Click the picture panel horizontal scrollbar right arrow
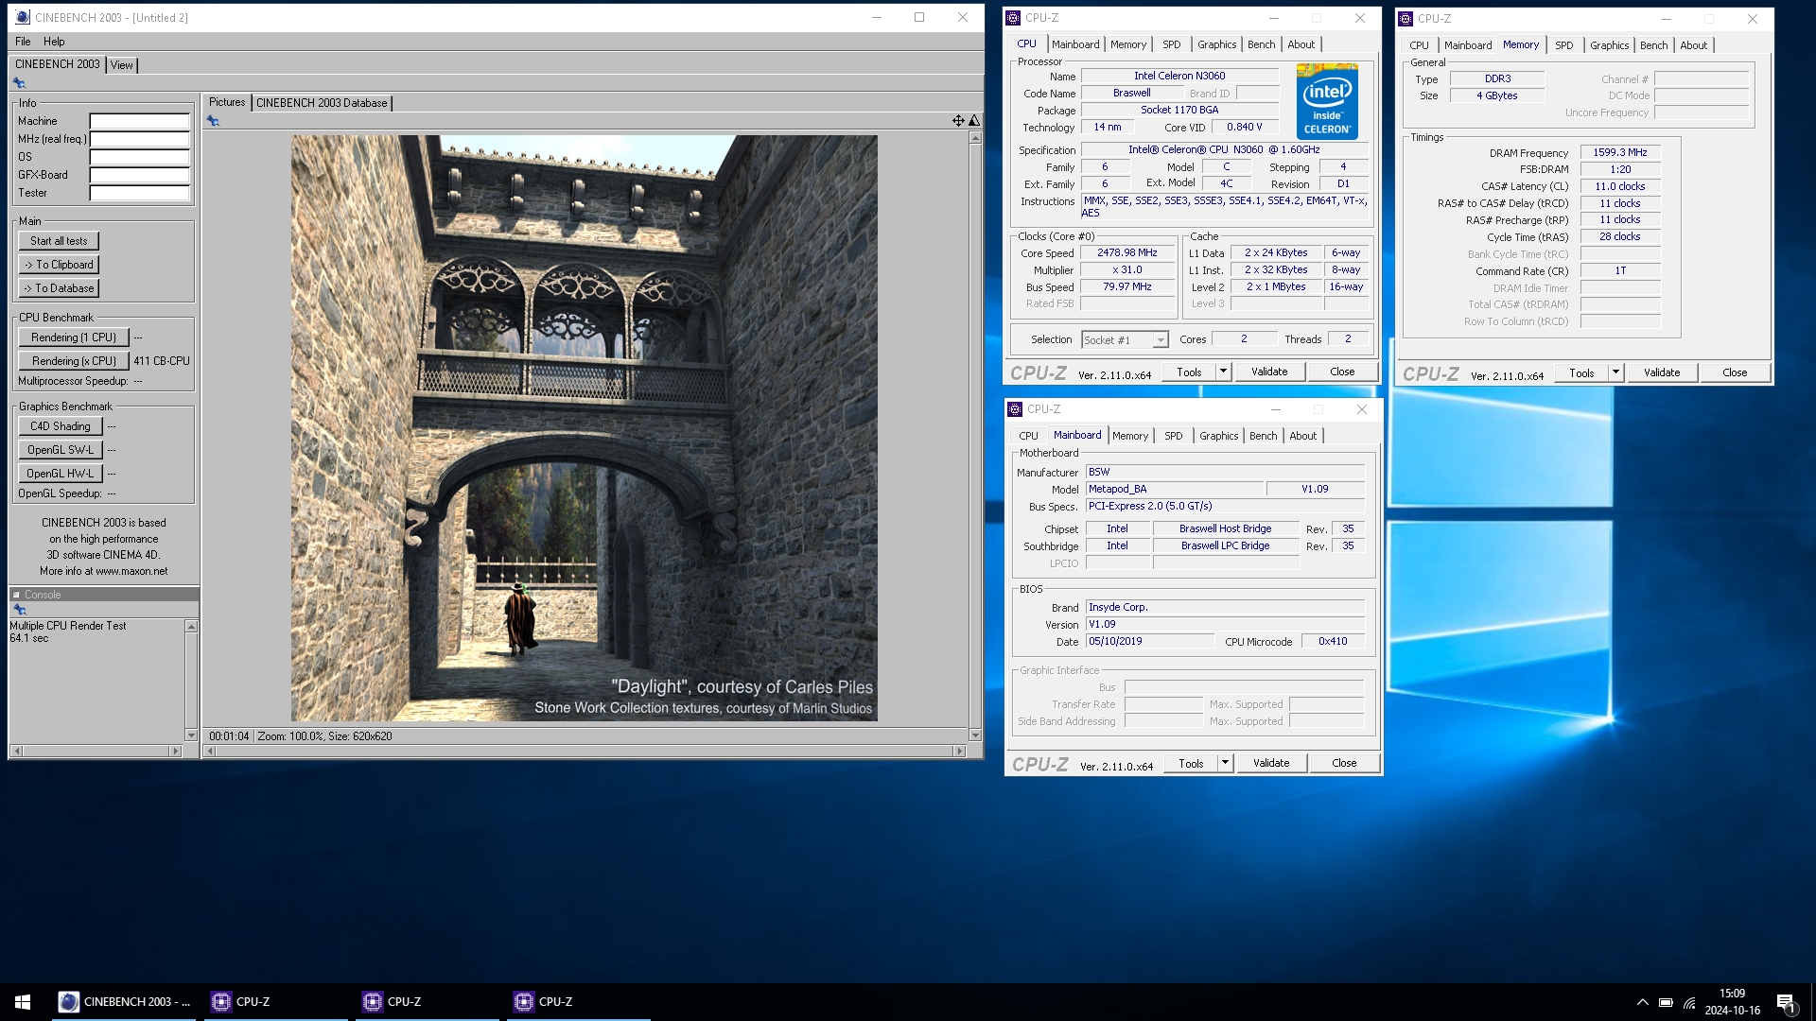Screen dimensions: 1816x1021 point(959,752)
